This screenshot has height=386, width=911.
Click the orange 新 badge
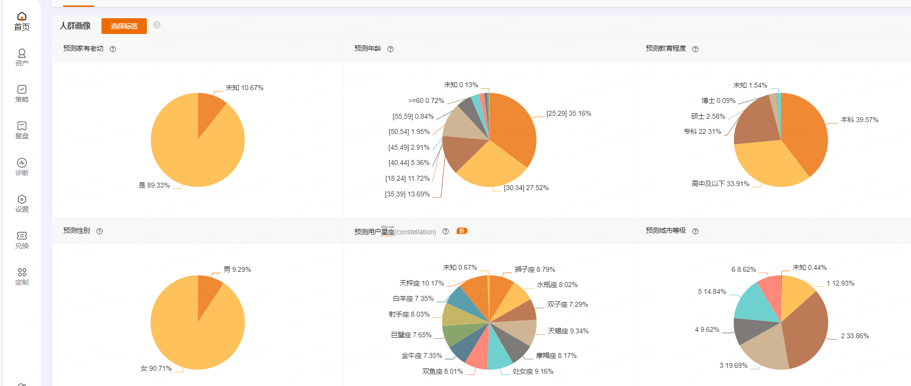462,231
